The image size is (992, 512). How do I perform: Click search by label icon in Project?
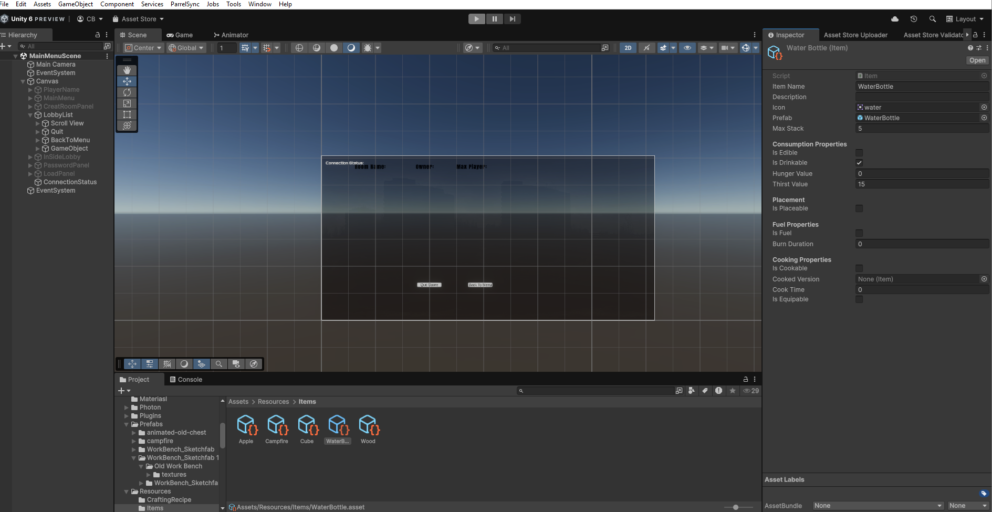(x=705, y=391)
